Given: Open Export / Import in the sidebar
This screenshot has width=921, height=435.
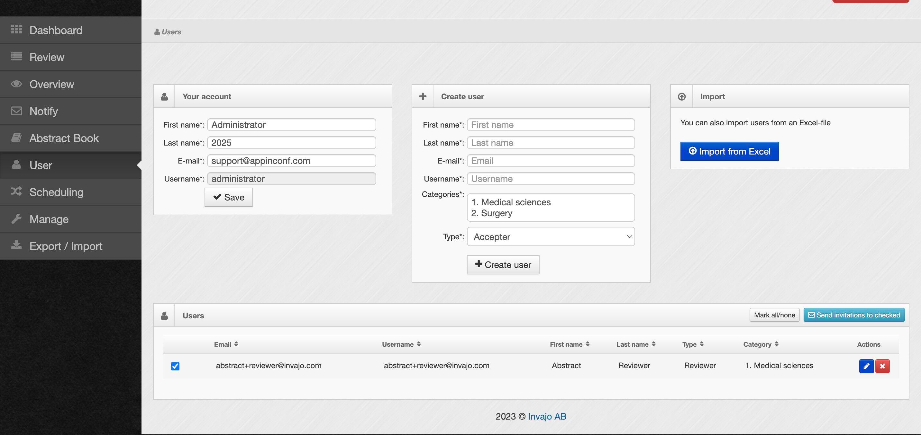Looking at the screenshot, I should coord(66,246).
